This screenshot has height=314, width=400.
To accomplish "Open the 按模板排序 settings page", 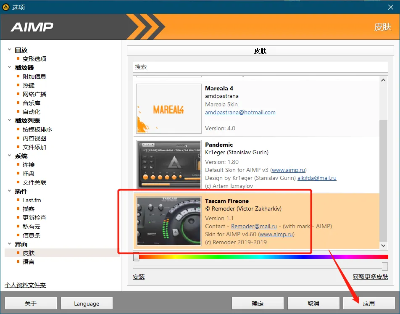I will coord(37,129).
